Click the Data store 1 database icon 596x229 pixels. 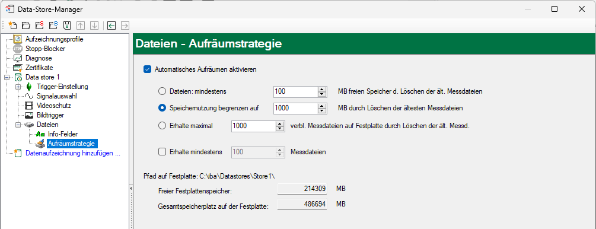(x=19, y=77)
